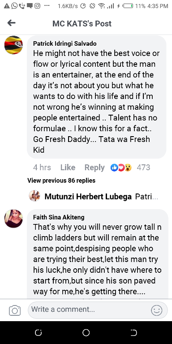This screenshot has height=344, width=172.
Task: Open Patrick Idringi Salvado's profile name
Action: click(64, 43)
